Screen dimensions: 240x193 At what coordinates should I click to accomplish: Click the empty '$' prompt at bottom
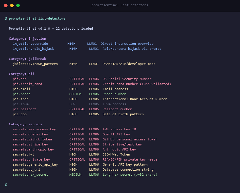click(6, 185)
